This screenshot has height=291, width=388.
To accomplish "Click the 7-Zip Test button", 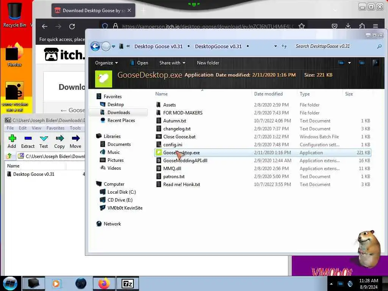I will tap(44, 142).
